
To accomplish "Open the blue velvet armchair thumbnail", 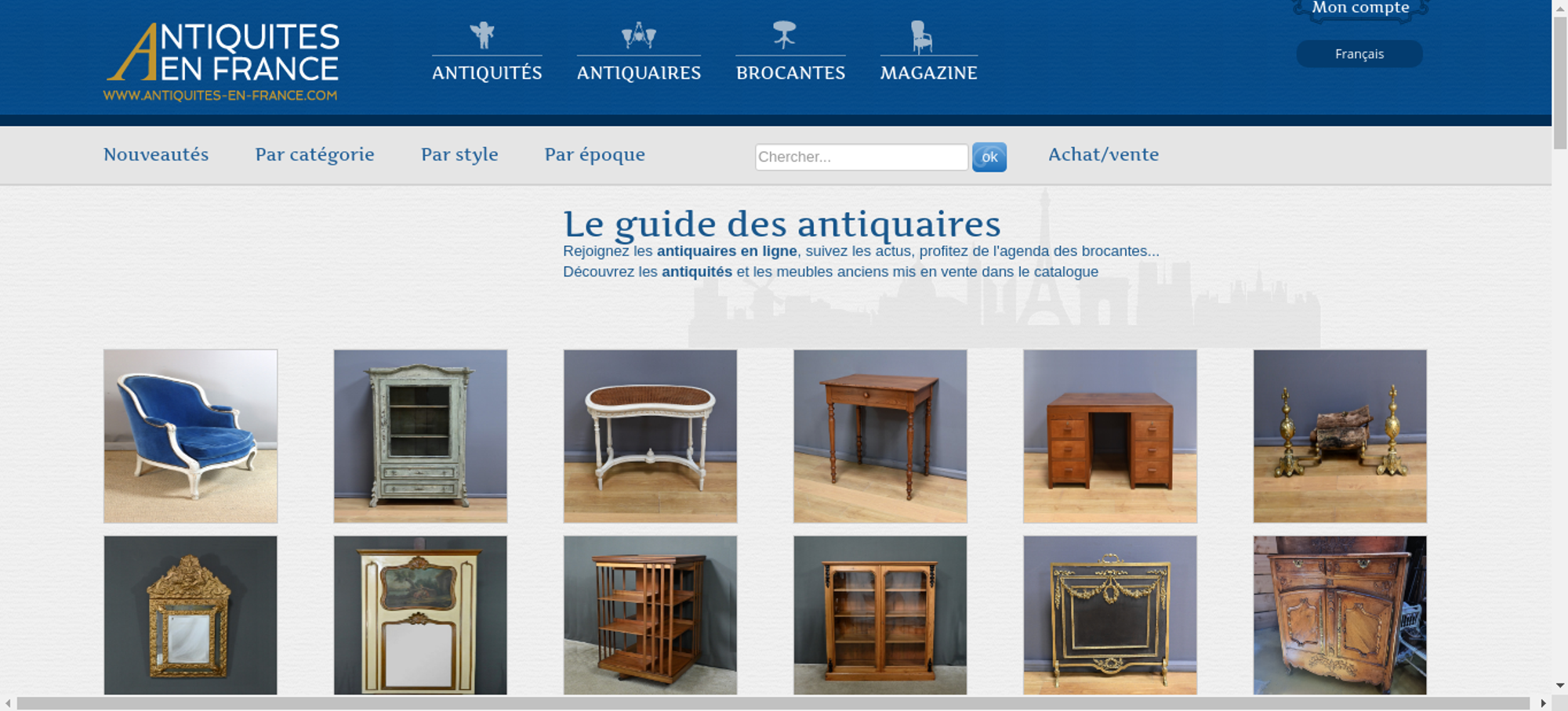I will pos(191,436).
